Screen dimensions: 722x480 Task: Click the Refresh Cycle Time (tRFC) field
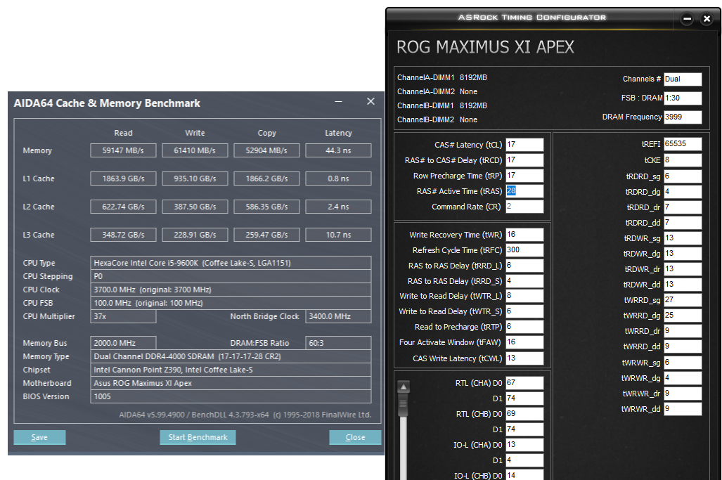click(524, 250)
